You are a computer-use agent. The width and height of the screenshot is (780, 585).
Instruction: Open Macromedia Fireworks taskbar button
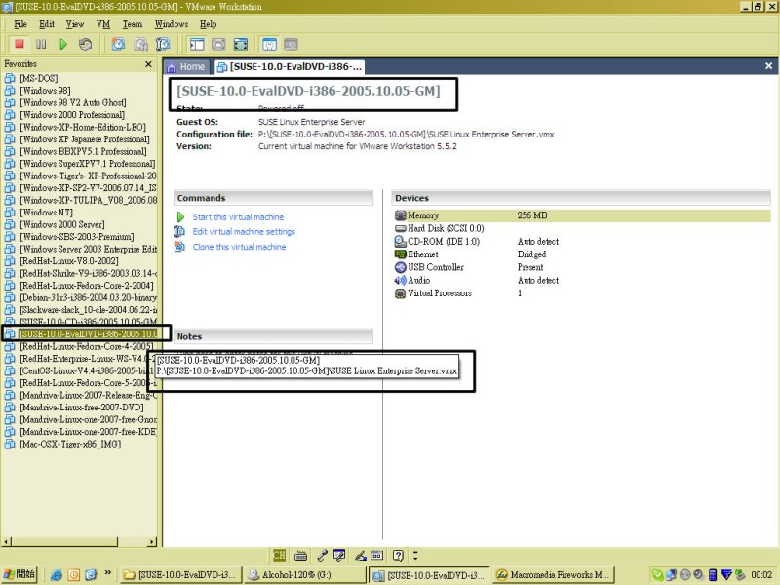coord(554,575)
